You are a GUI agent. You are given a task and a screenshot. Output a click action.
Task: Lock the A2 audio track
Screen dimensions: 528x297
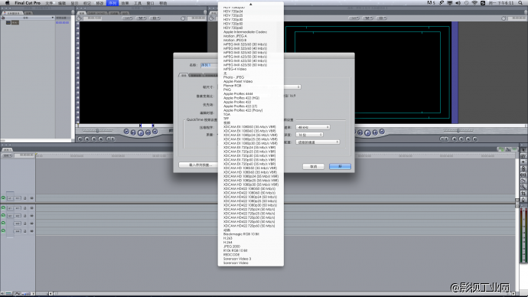coord(25,216)
